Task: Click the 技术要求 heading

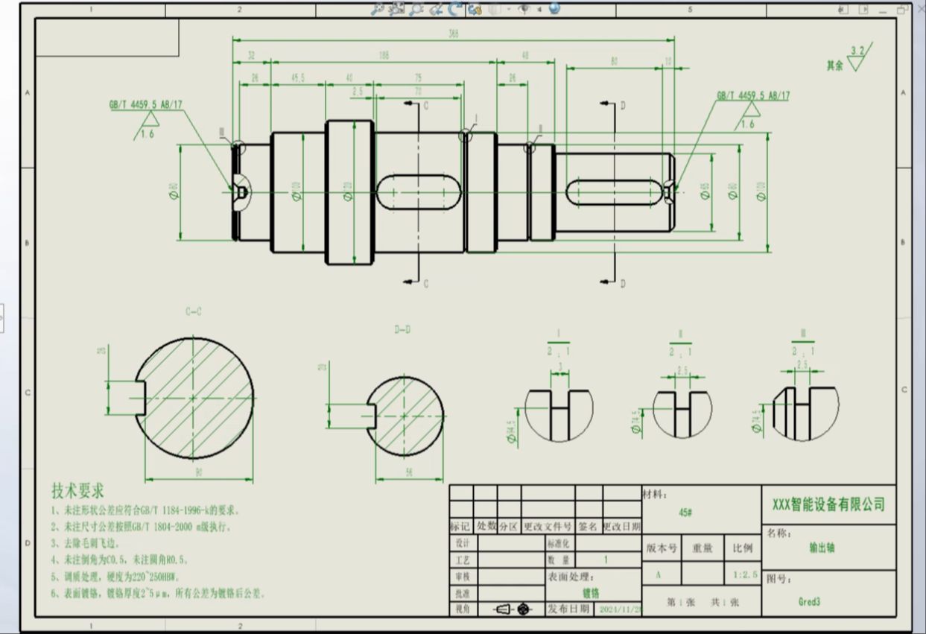Action: 77,491
